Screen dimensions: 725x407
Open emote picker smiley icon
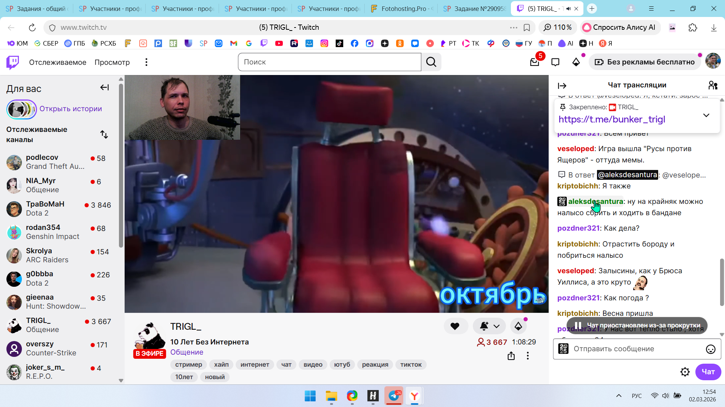pyautogui.click(x=710, y=349)
